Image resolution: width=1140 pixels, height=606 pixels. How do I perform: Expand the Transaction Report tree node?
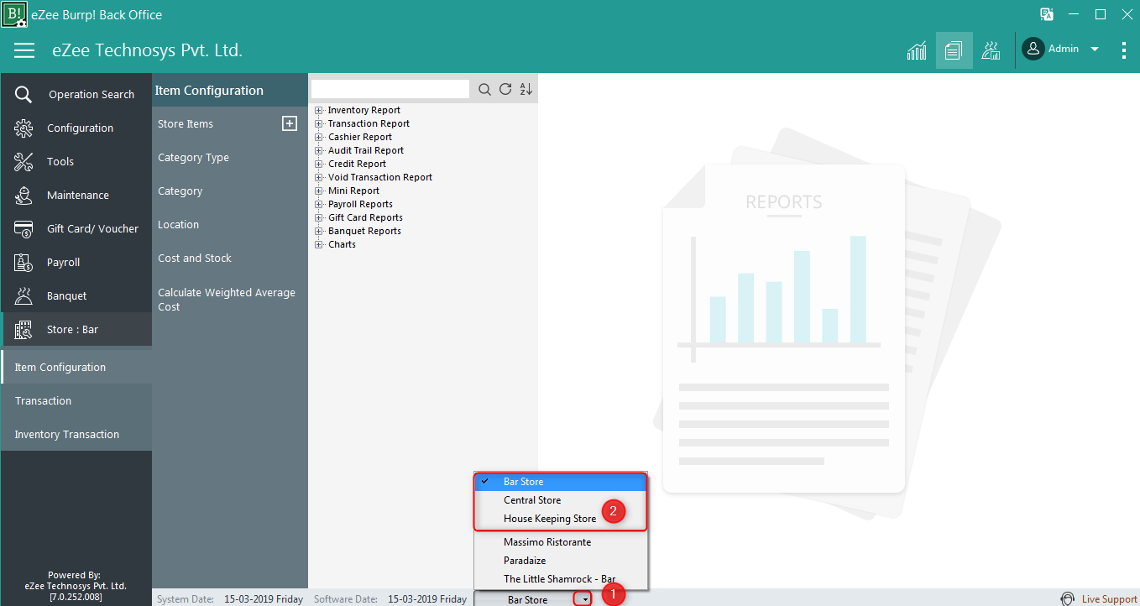pos(319,123)
